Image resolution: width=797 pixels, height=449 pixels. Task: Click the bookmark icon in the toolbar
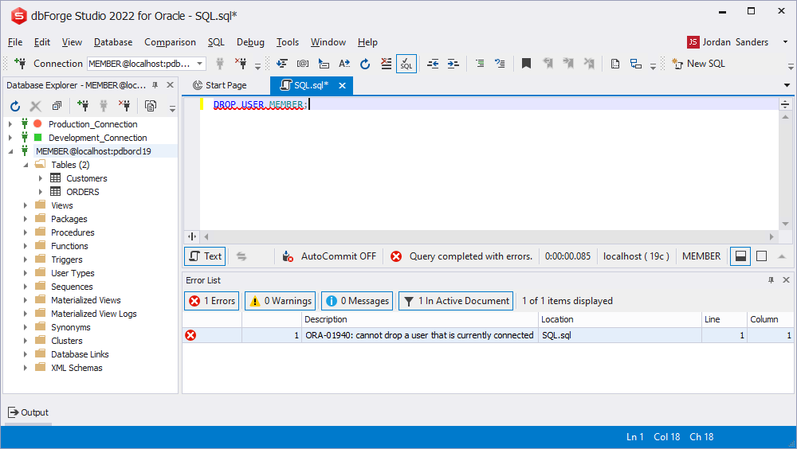pyautogui.click(x=526, y=64)
